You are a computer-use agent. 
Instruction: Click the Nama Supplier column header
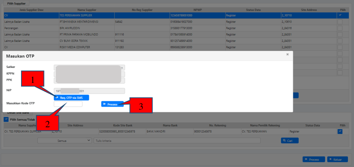tap(86, 9)
